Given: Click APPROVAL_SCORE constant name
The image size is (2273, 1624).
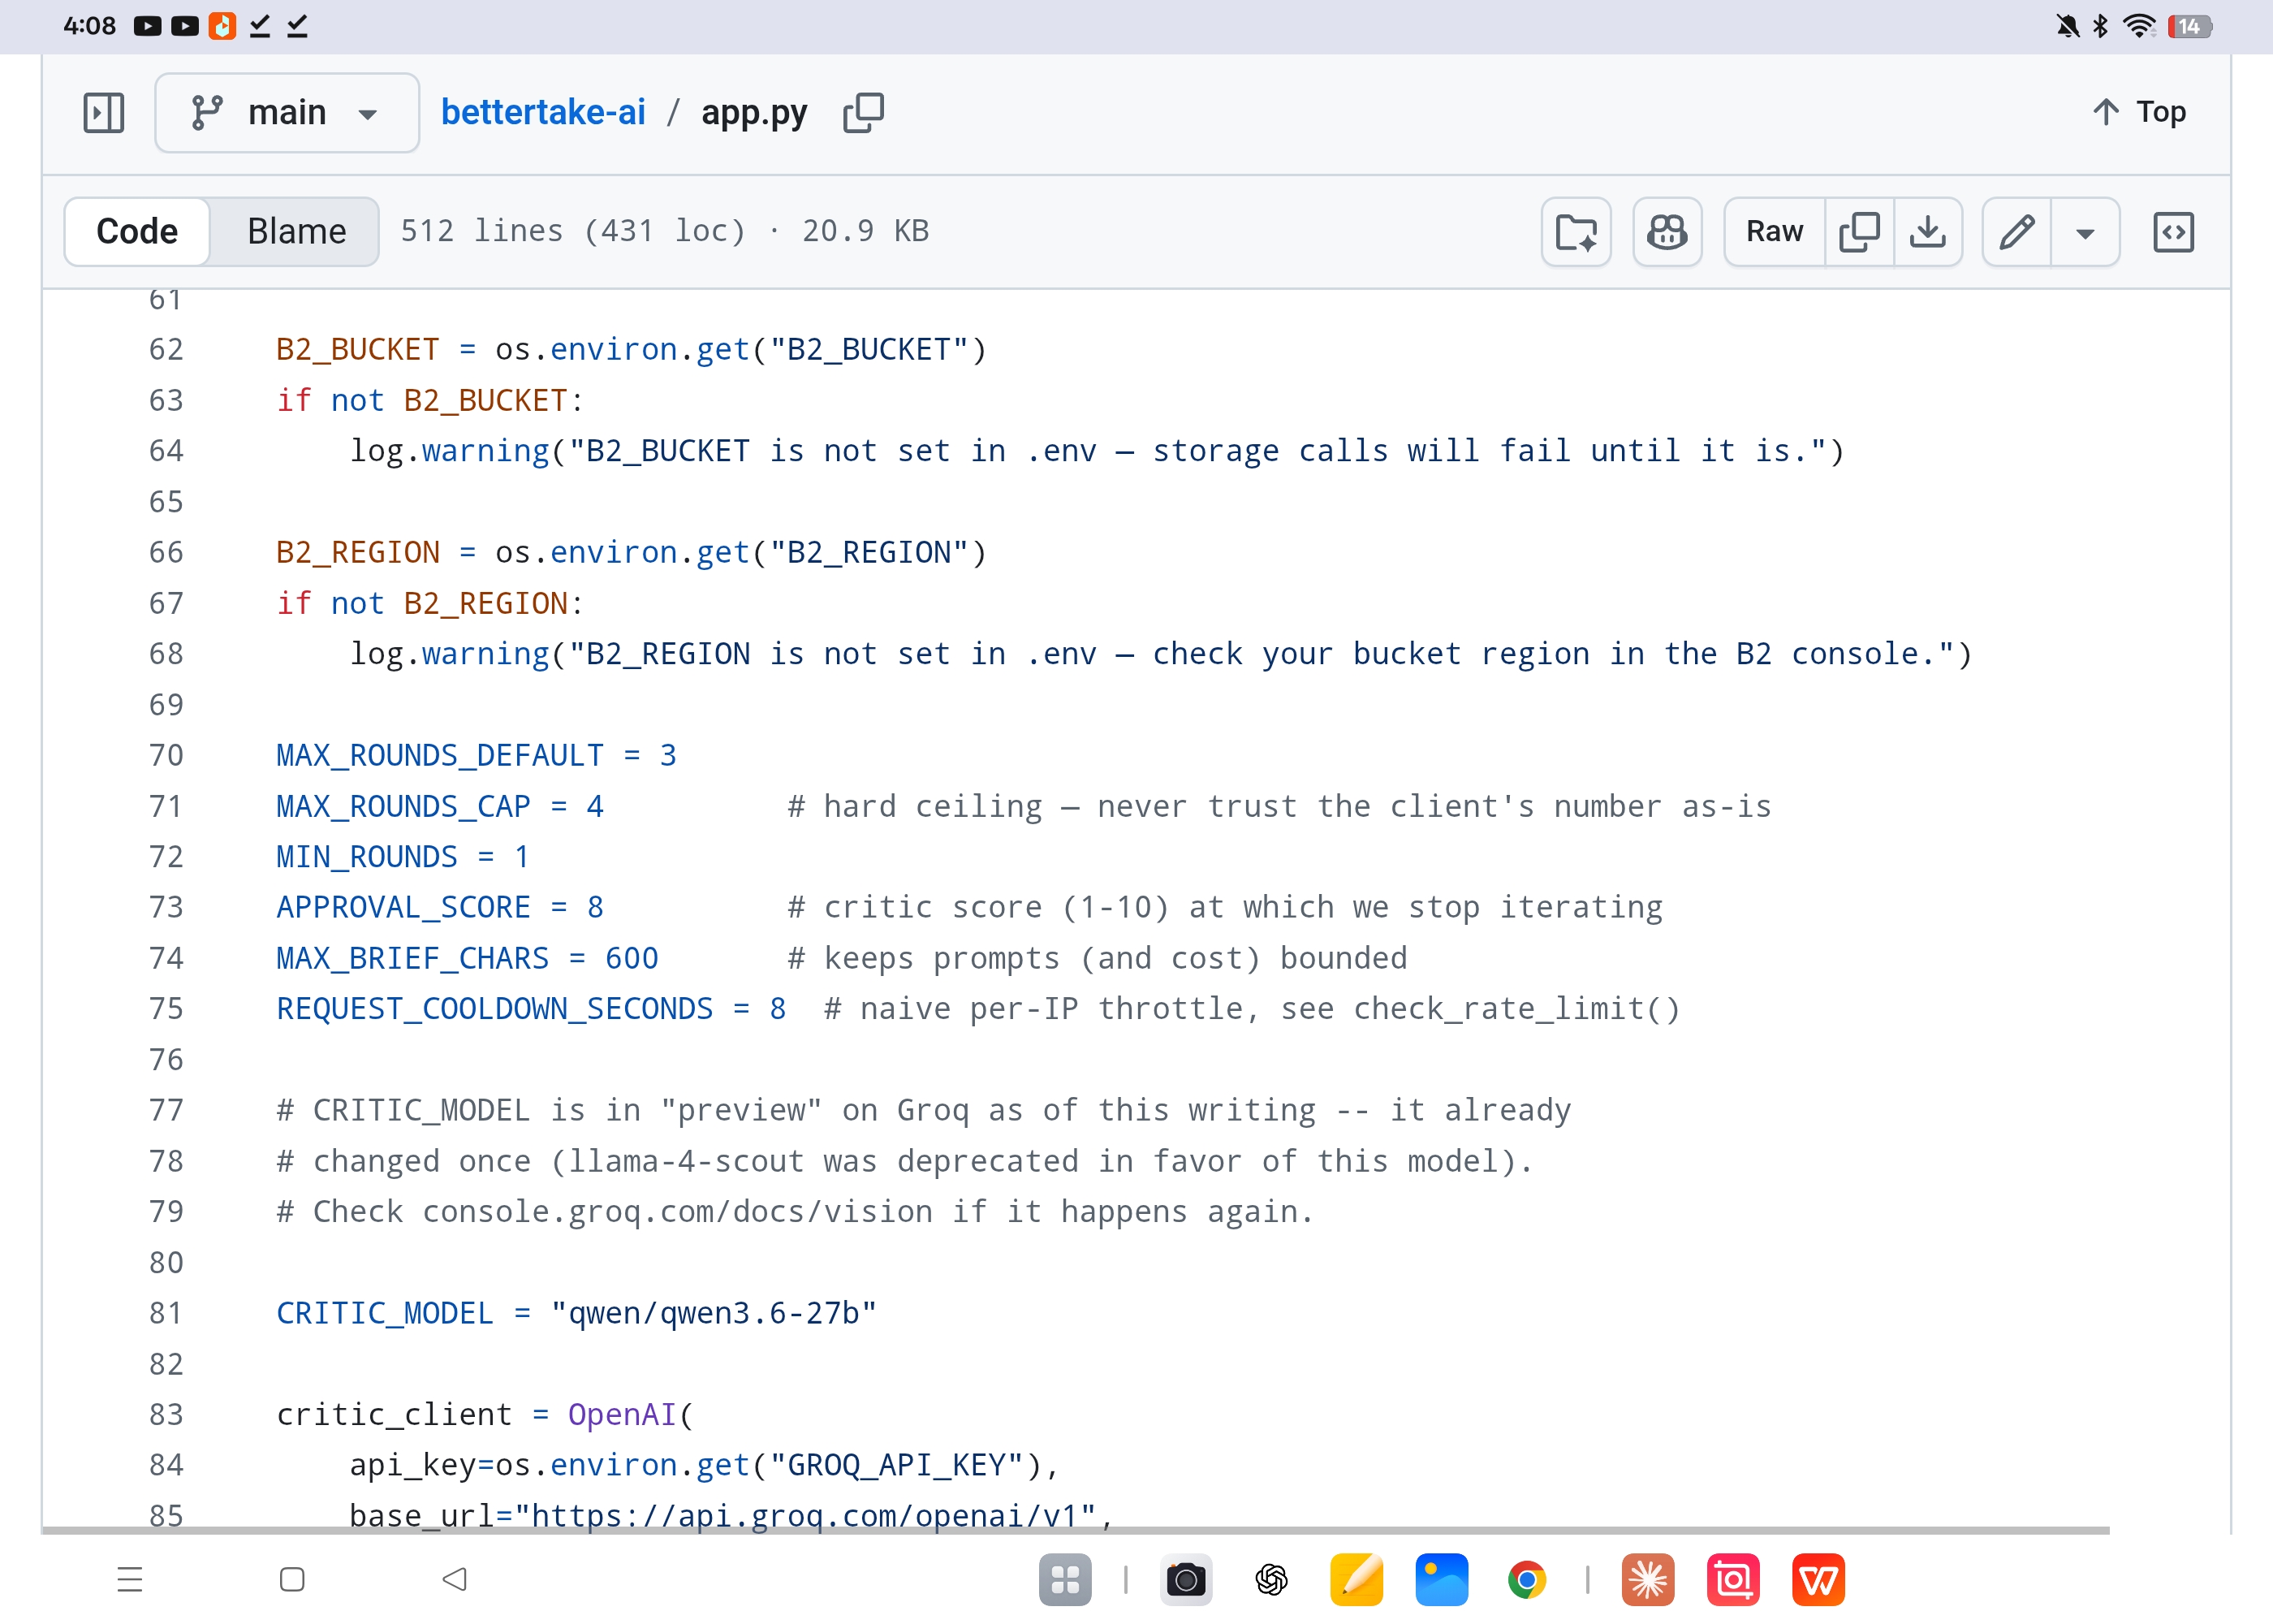Looking at the screenshot, I should (403, 907).
